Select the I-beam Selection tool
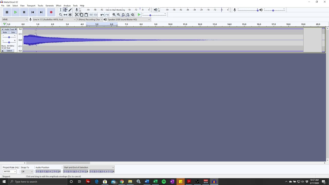This screenshot has height=185, width=329. click(x=61, y=10)
